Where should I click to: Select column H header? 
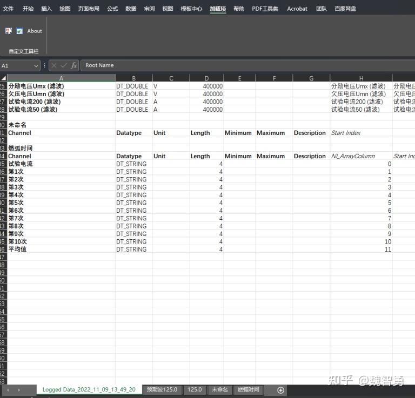(361, 78)
